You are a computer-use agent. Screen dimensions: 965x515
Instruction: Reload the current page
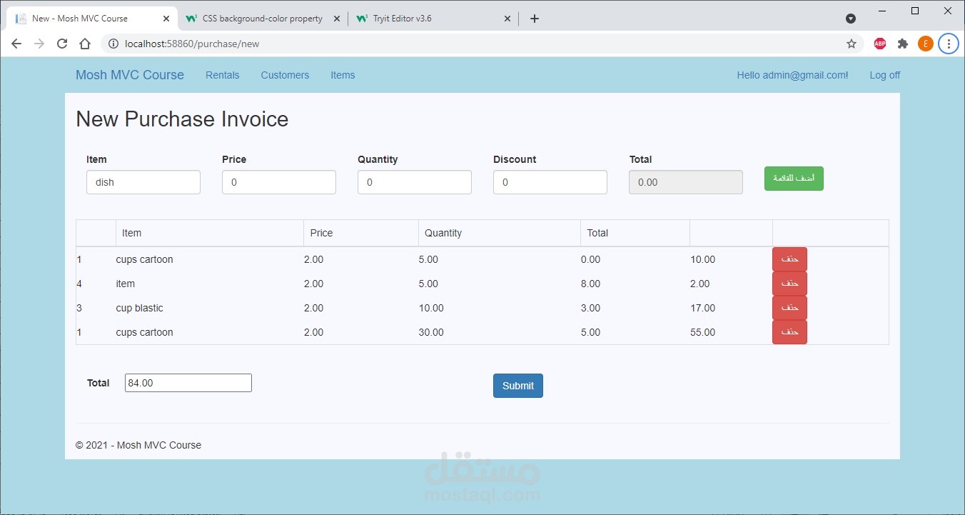point(62,44)
